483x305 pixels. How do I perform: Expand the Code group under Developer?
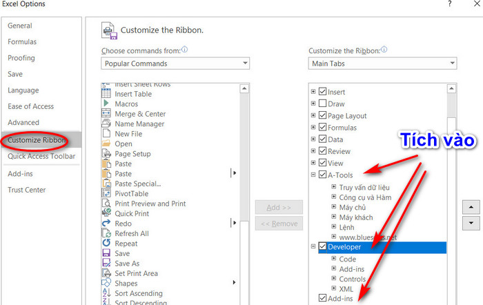click(333, 258)
